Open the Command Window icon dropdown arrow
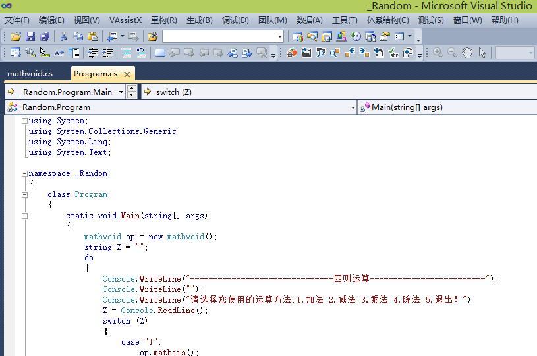Screen dimensions: 537x356 (x=410, y=36)
